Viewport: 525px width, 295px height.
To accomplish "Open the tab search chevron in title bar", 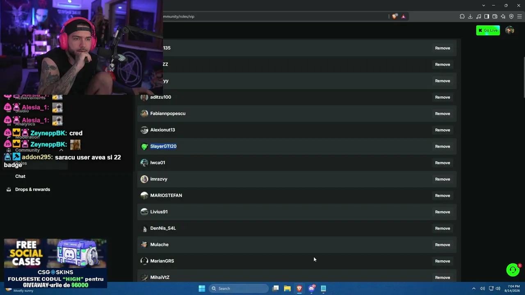I will pos(484,5).
